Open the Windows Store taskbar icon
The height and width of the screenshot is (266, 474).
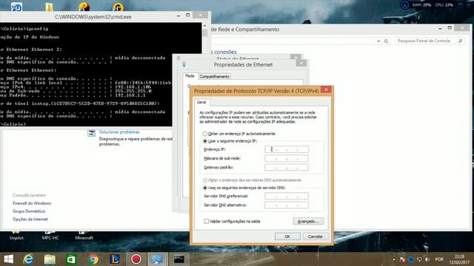coord(71,259)
